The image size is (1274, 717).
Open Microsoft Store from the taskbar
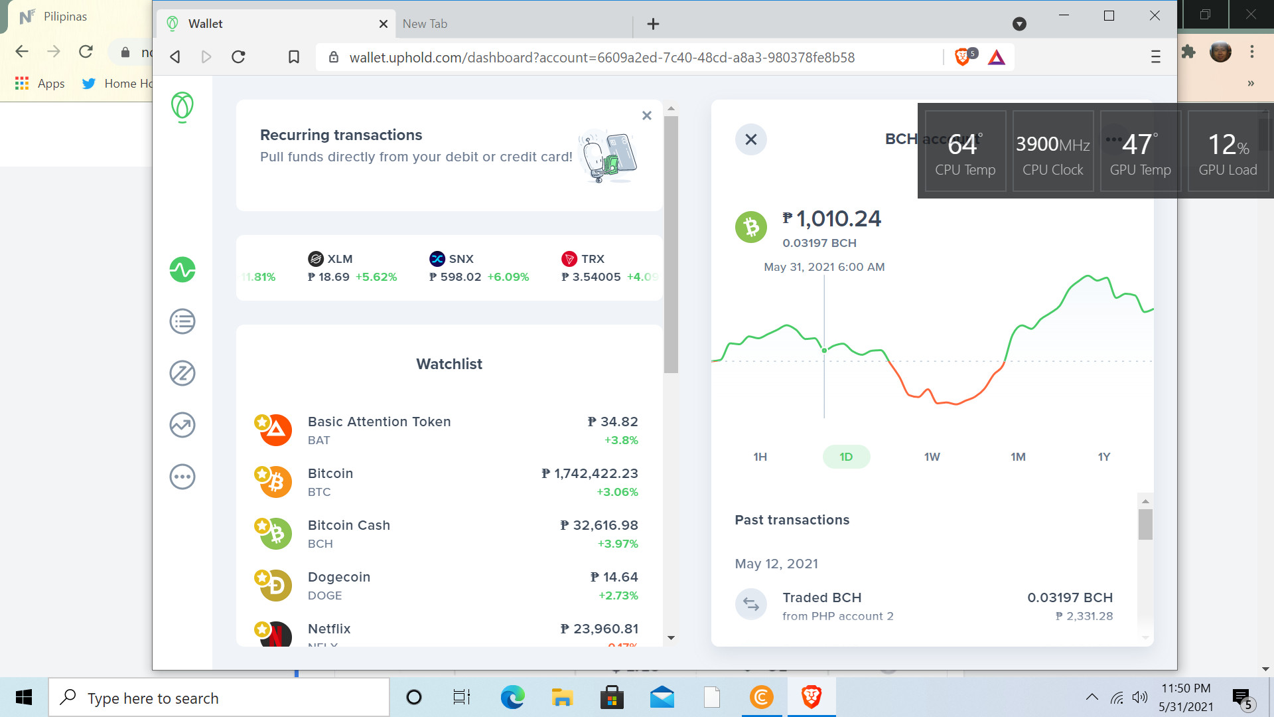point(612,697)
